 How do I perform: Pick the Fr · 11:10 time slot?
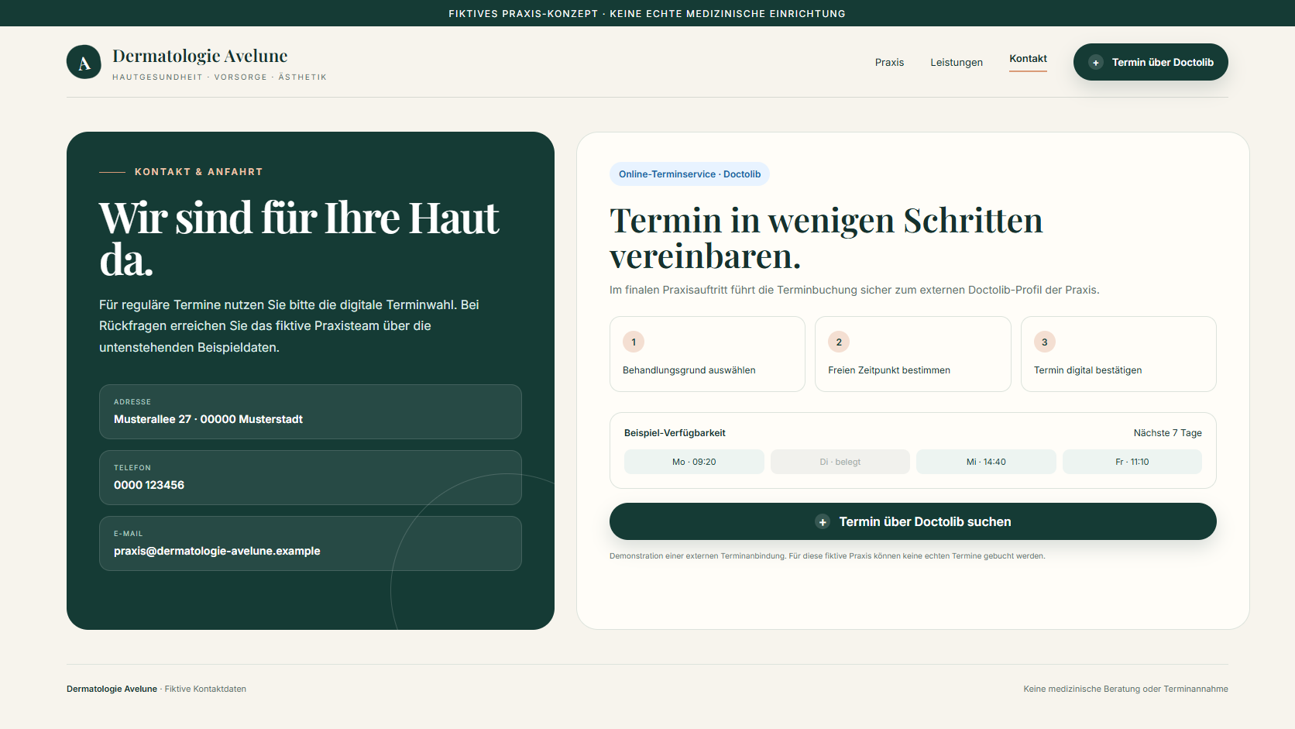1132,462
